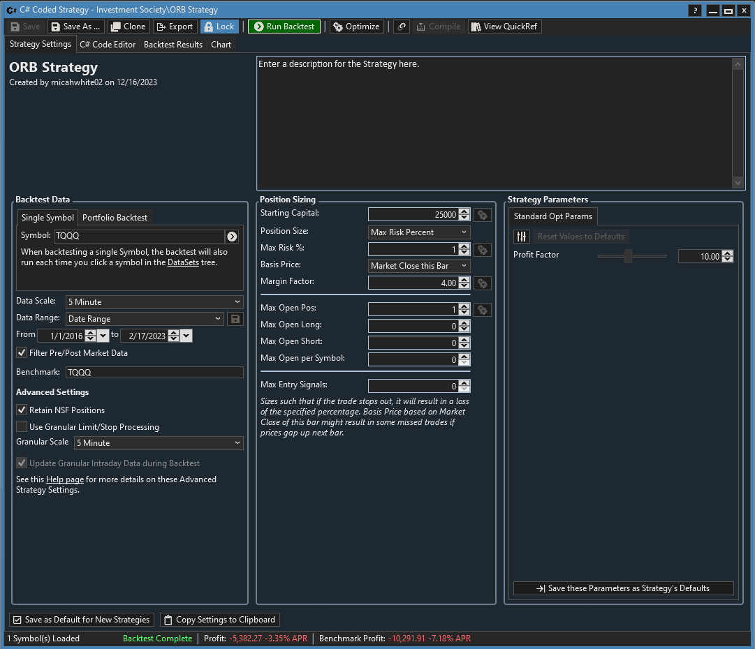This screenshot has width=755, height=649.
Task: Uncheck Retain NSF Positions
Action: [x=22, y=410]
